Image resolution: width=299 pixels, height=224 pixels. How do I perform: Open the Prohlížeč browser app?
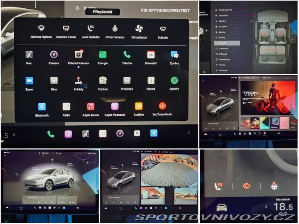[127, 80]
